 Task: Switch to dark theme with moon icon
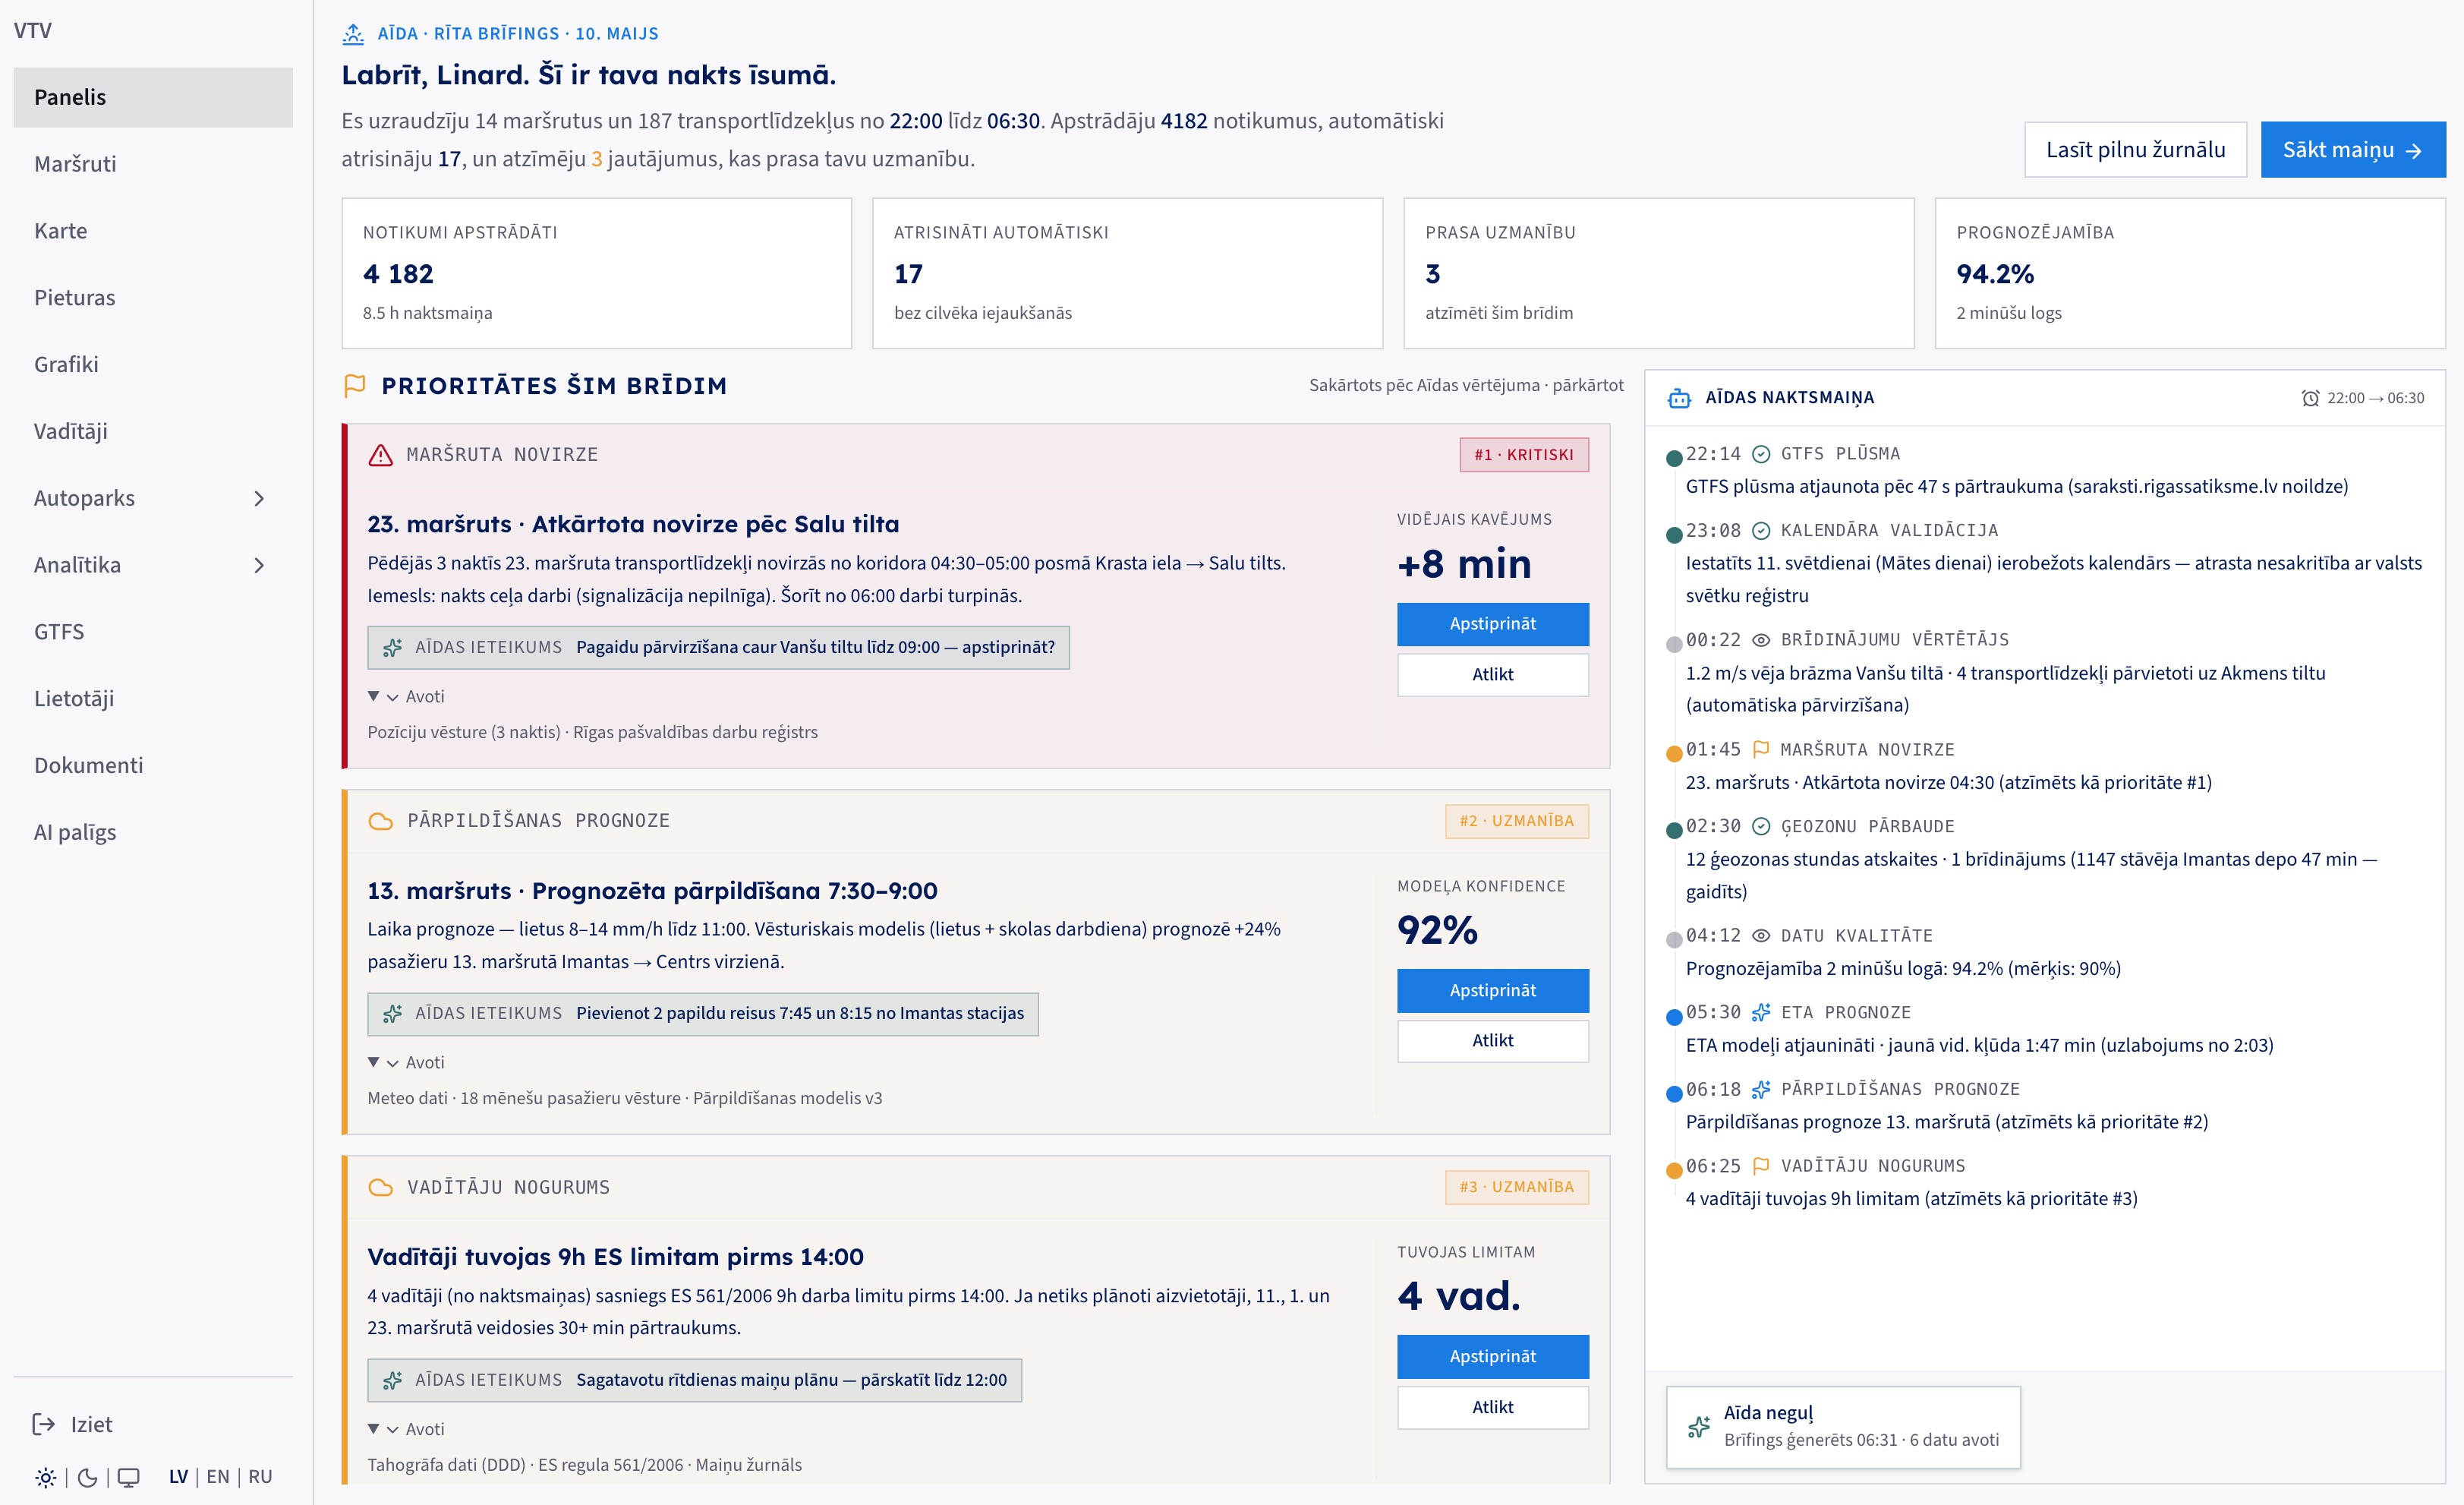click(x=87, y=1477)
